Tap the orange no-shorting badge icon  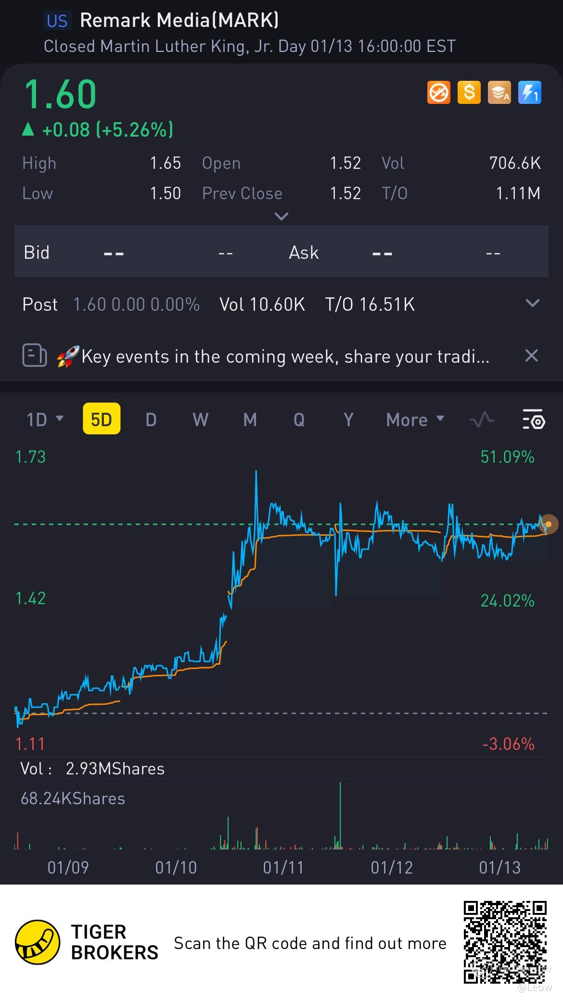point(438,92)
